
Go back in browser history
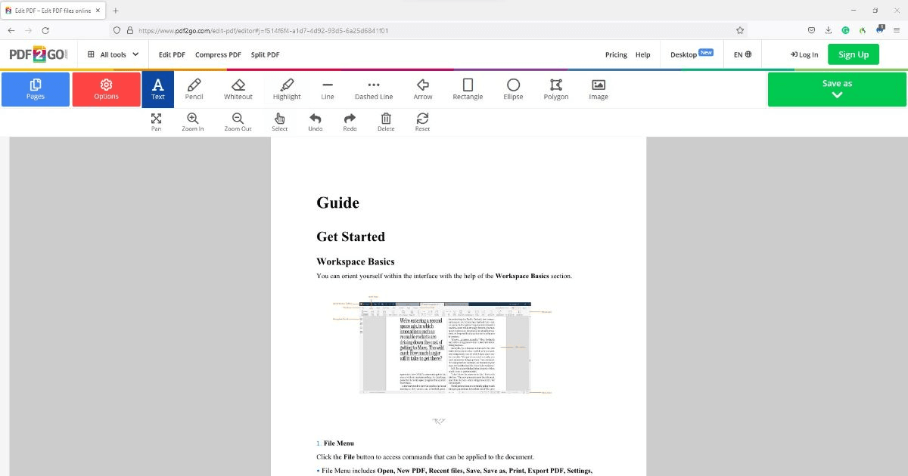click(x=11, y=30)
